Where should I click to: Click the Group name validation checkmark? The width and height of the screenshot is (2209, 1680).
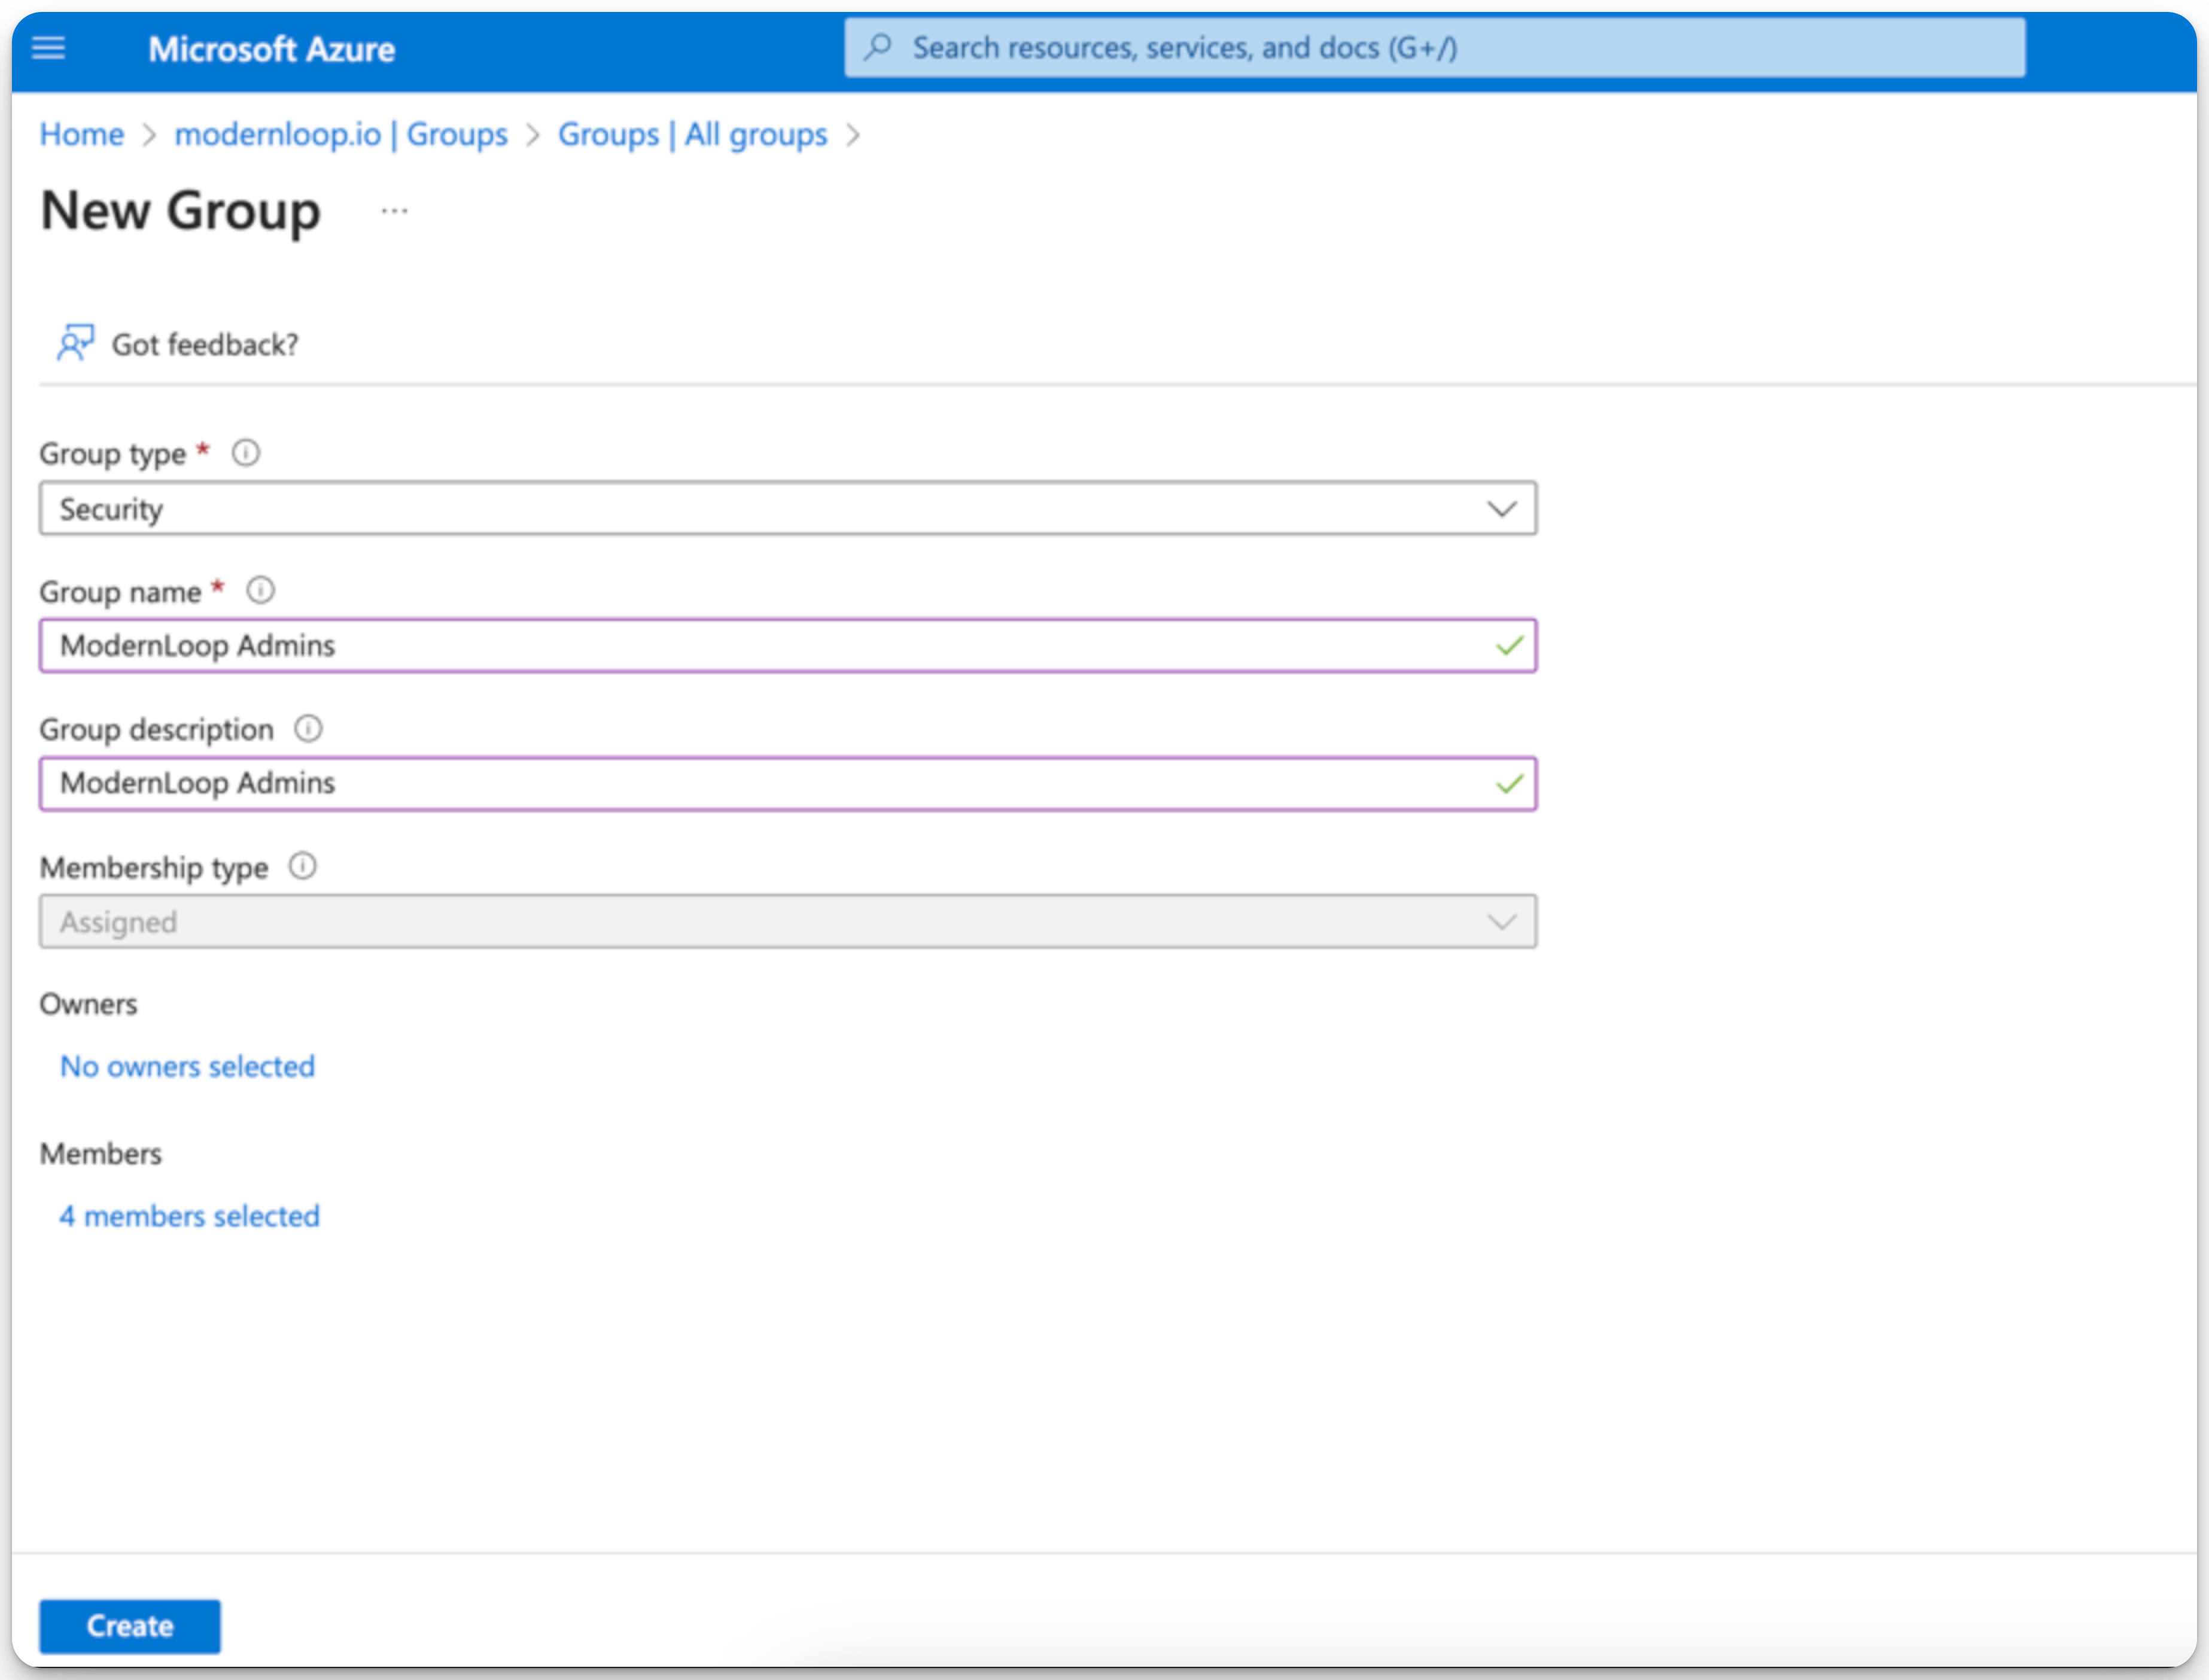pos(1510,646)
